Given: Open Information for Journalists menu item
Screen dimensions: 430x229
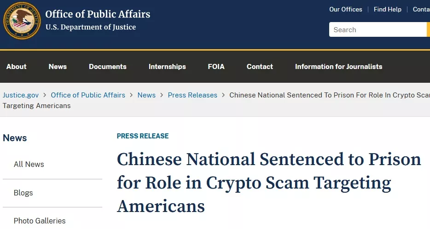Looking at the screenshot, I should (x=338, y=67).
